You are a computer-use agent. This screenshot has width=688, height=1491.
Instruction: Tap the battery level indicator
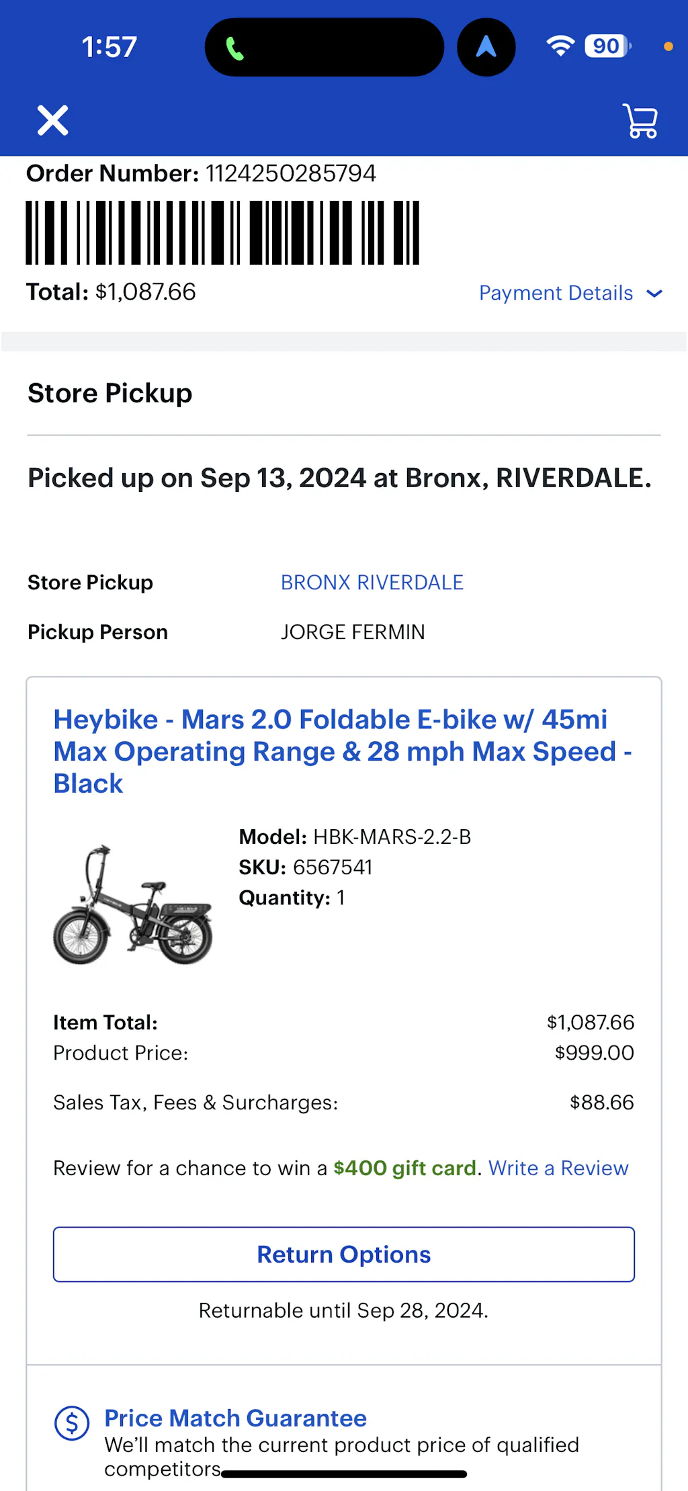point(607,46)
